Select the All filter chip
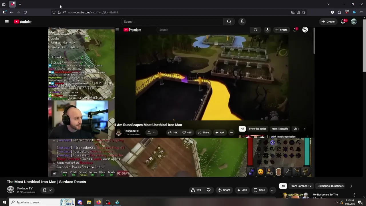 [x=283, y=186]
